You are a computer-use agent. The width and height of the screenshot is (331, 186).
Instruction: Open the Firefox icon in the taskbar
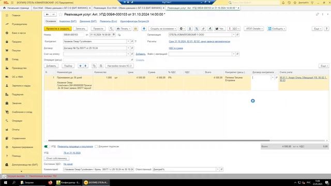tap(50, 182)
